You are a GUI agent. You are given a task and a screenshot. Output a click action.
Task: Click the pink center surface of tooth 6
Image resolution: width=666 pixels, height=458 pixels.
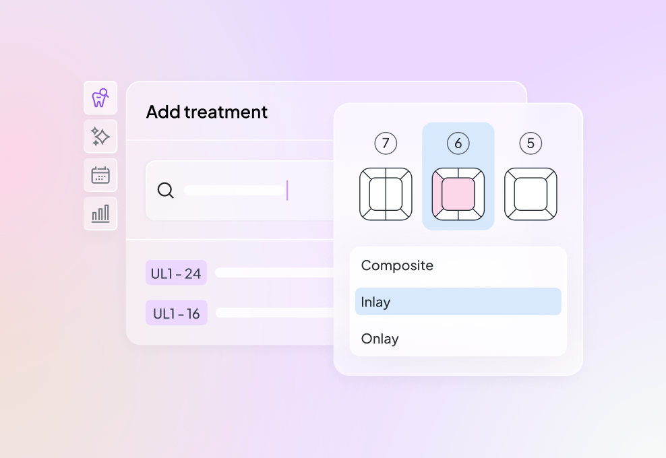click(458, 194)
